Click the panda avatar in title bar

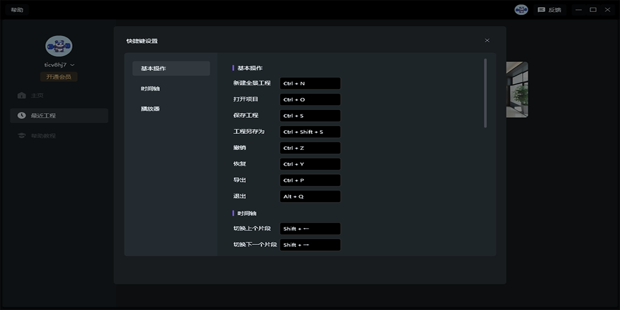(521, 10)
